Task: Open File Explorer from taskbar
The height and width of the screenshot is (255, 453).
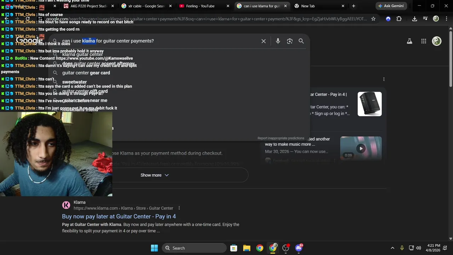Action: click(247, 248)
